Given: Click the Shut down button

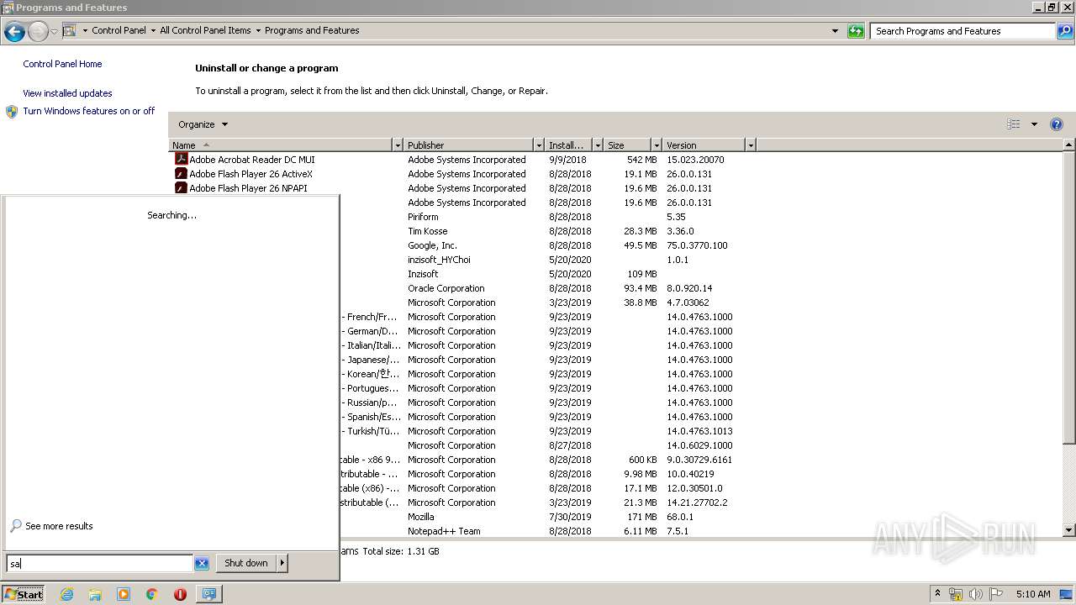Looking at the screenshot, I should (x=246, y=563).
